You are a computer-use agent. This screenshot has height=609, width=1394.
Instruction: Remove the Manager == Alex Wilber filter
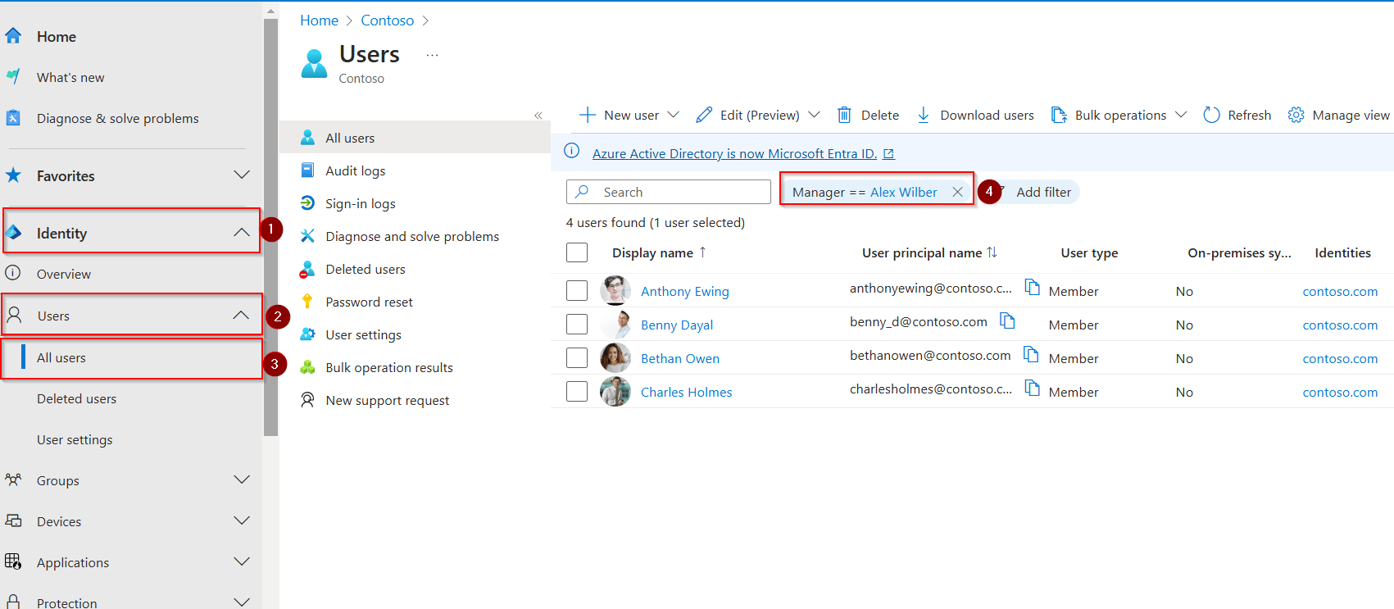[957, 192]
